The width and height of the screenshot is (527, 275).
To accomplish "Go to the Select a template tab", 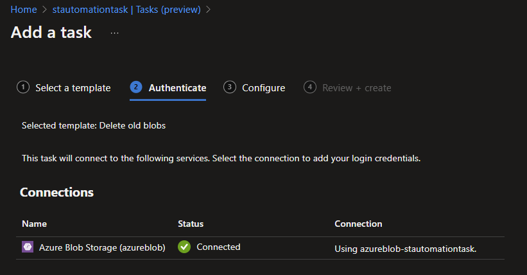I will point(73,88).
